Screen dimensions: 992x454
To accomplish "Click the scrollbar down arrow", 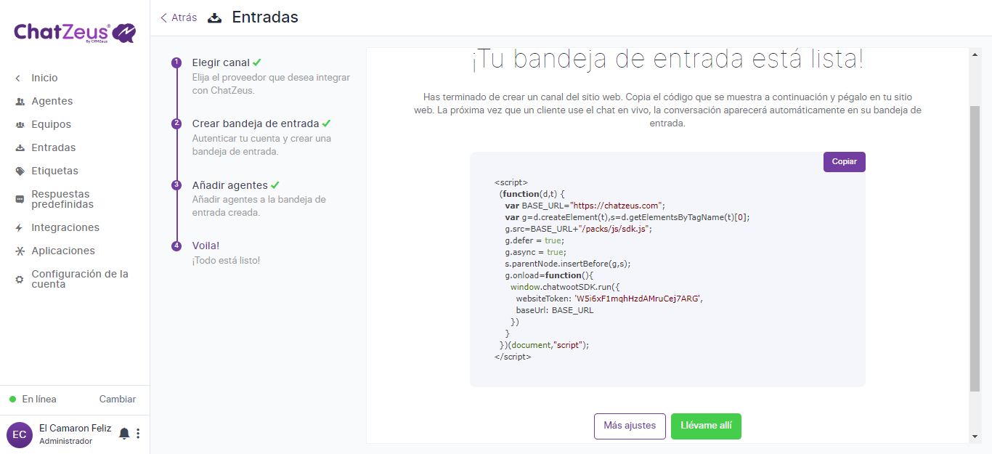I will (975, 437).
